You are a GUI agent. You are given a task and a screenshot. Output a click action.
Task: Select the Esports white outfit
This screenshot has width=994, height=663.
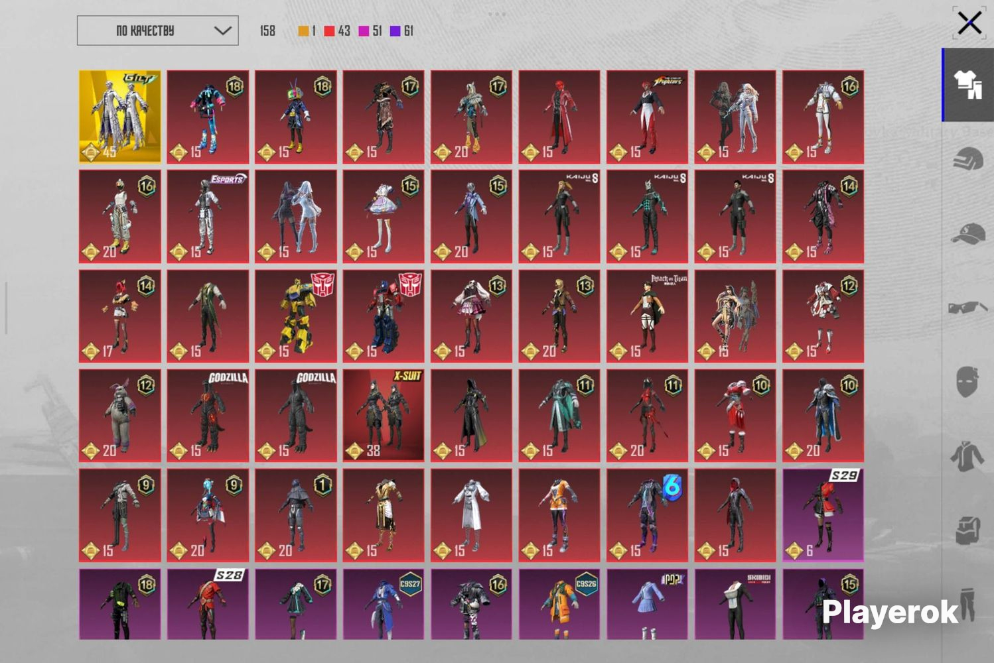(x=208, y=216)
